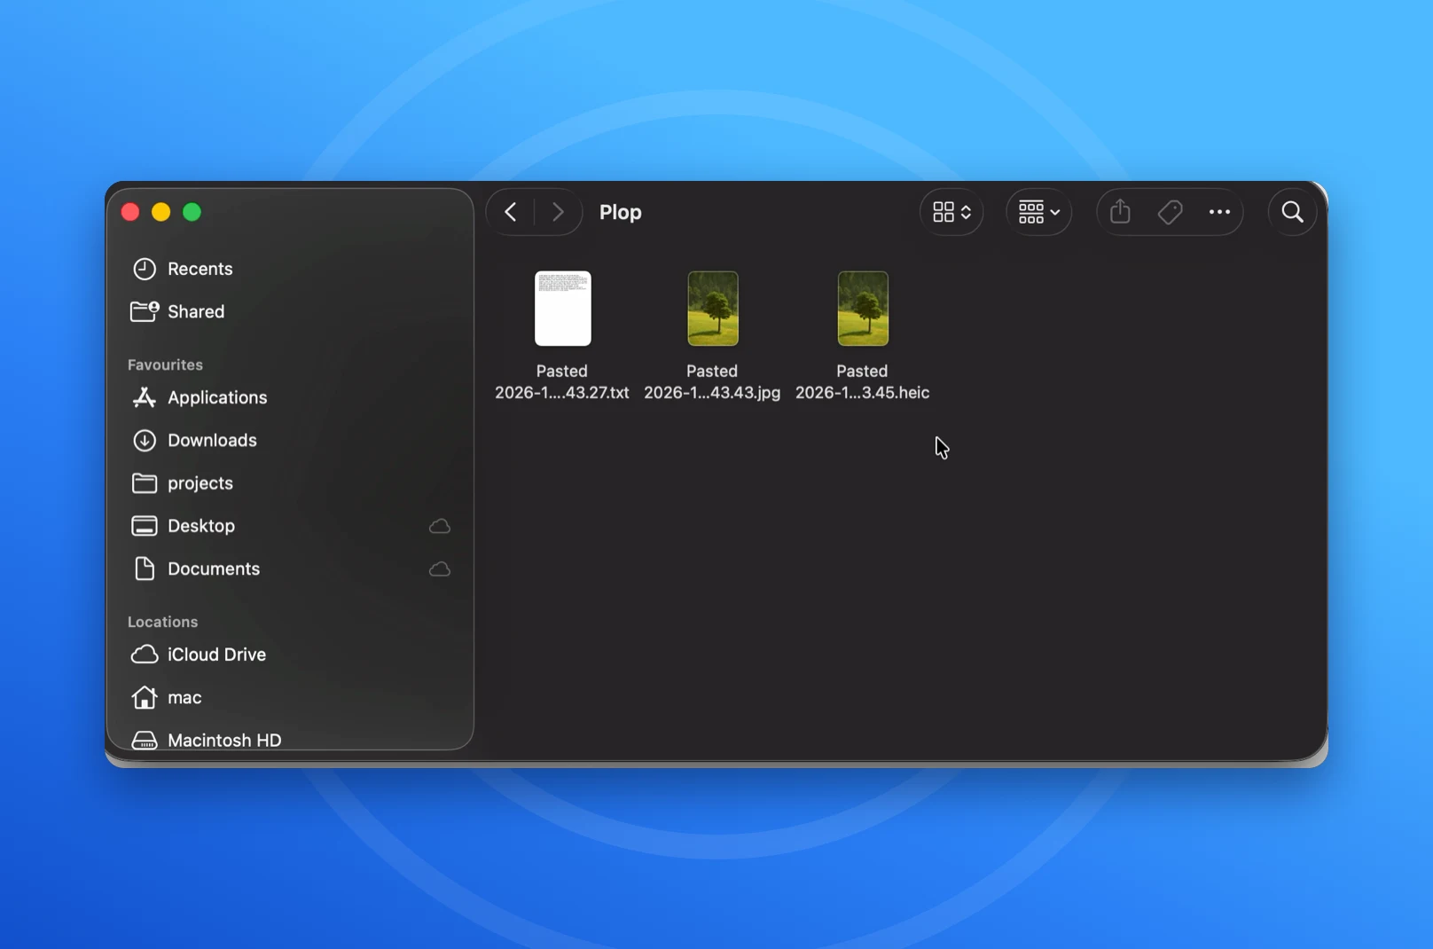
Task: Select the Pasted heic tree image thumbnail
Action: [x=863, y=309]
